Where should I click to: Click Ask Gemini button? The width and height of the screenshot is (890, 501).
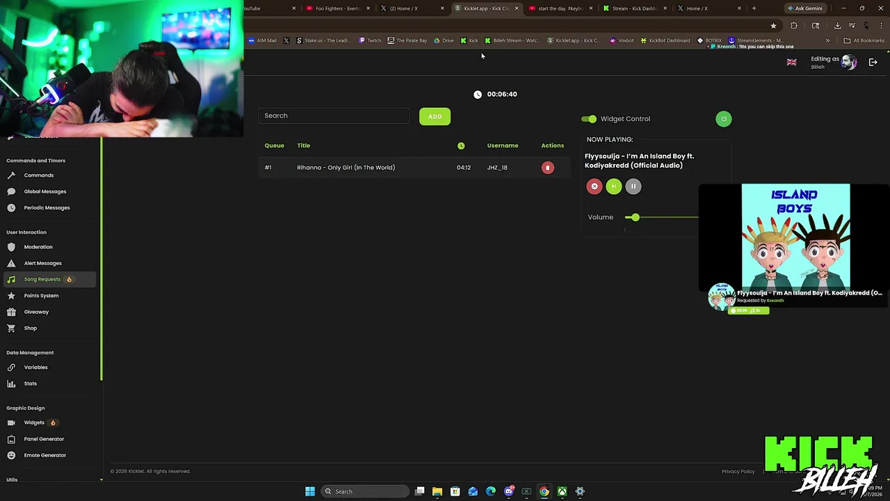804,8
